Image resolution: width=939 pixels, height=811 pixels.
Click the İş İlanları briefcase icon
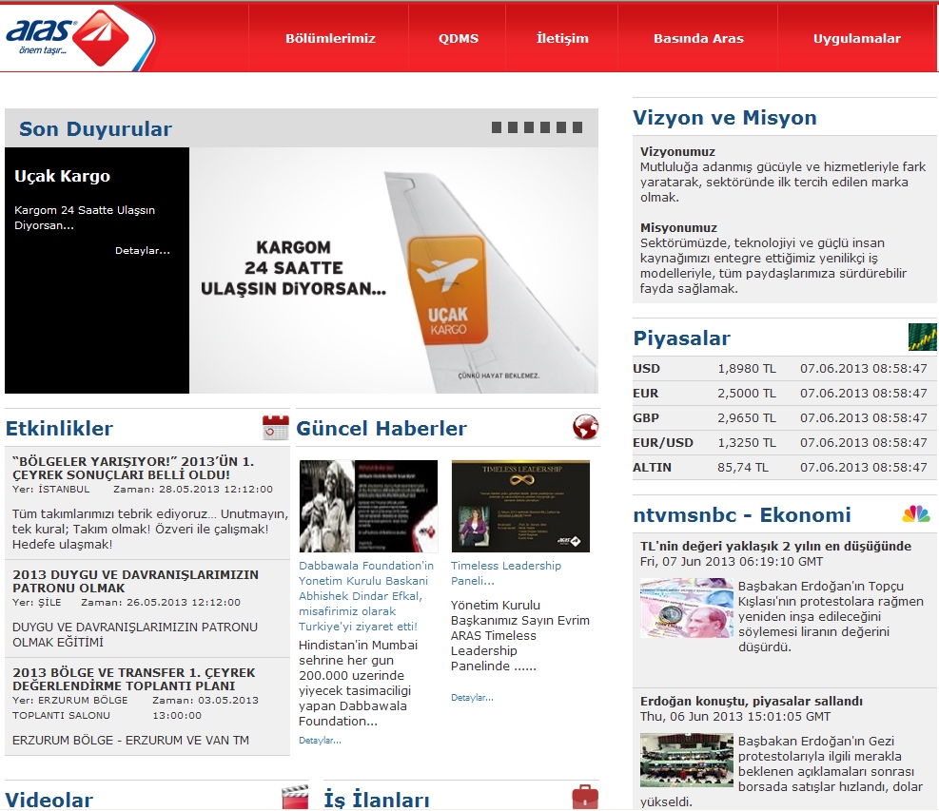pos(585,797)
